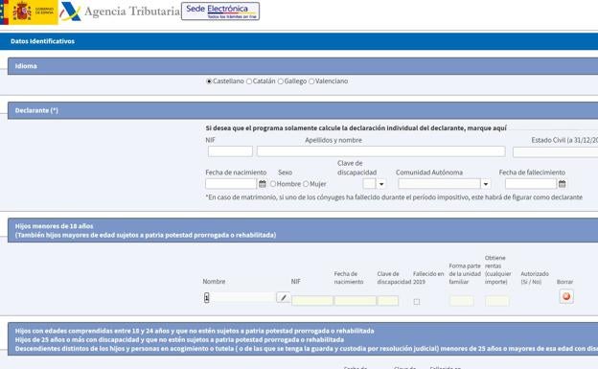Focus the Obtiene rentas field
Image resolution: width=598 pixels, height=369 pixels.
tap(497, 301)
